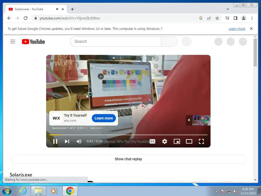Focus the YouTube Search field
The width and height of the screenshot is (261, 196).
(116, 42)
